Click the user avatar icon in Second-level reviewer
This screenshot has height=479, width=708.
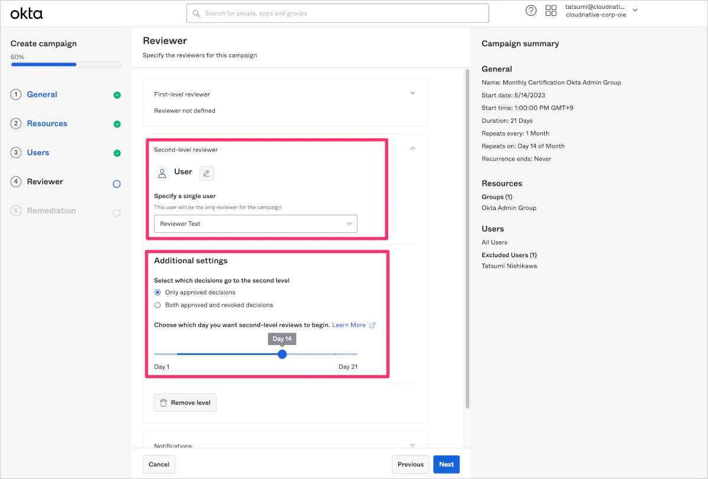[162, 173]
